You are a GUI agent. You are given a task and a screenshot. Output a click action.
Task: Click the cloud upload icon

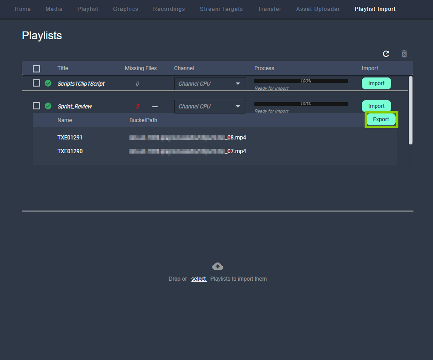(217, 266)
